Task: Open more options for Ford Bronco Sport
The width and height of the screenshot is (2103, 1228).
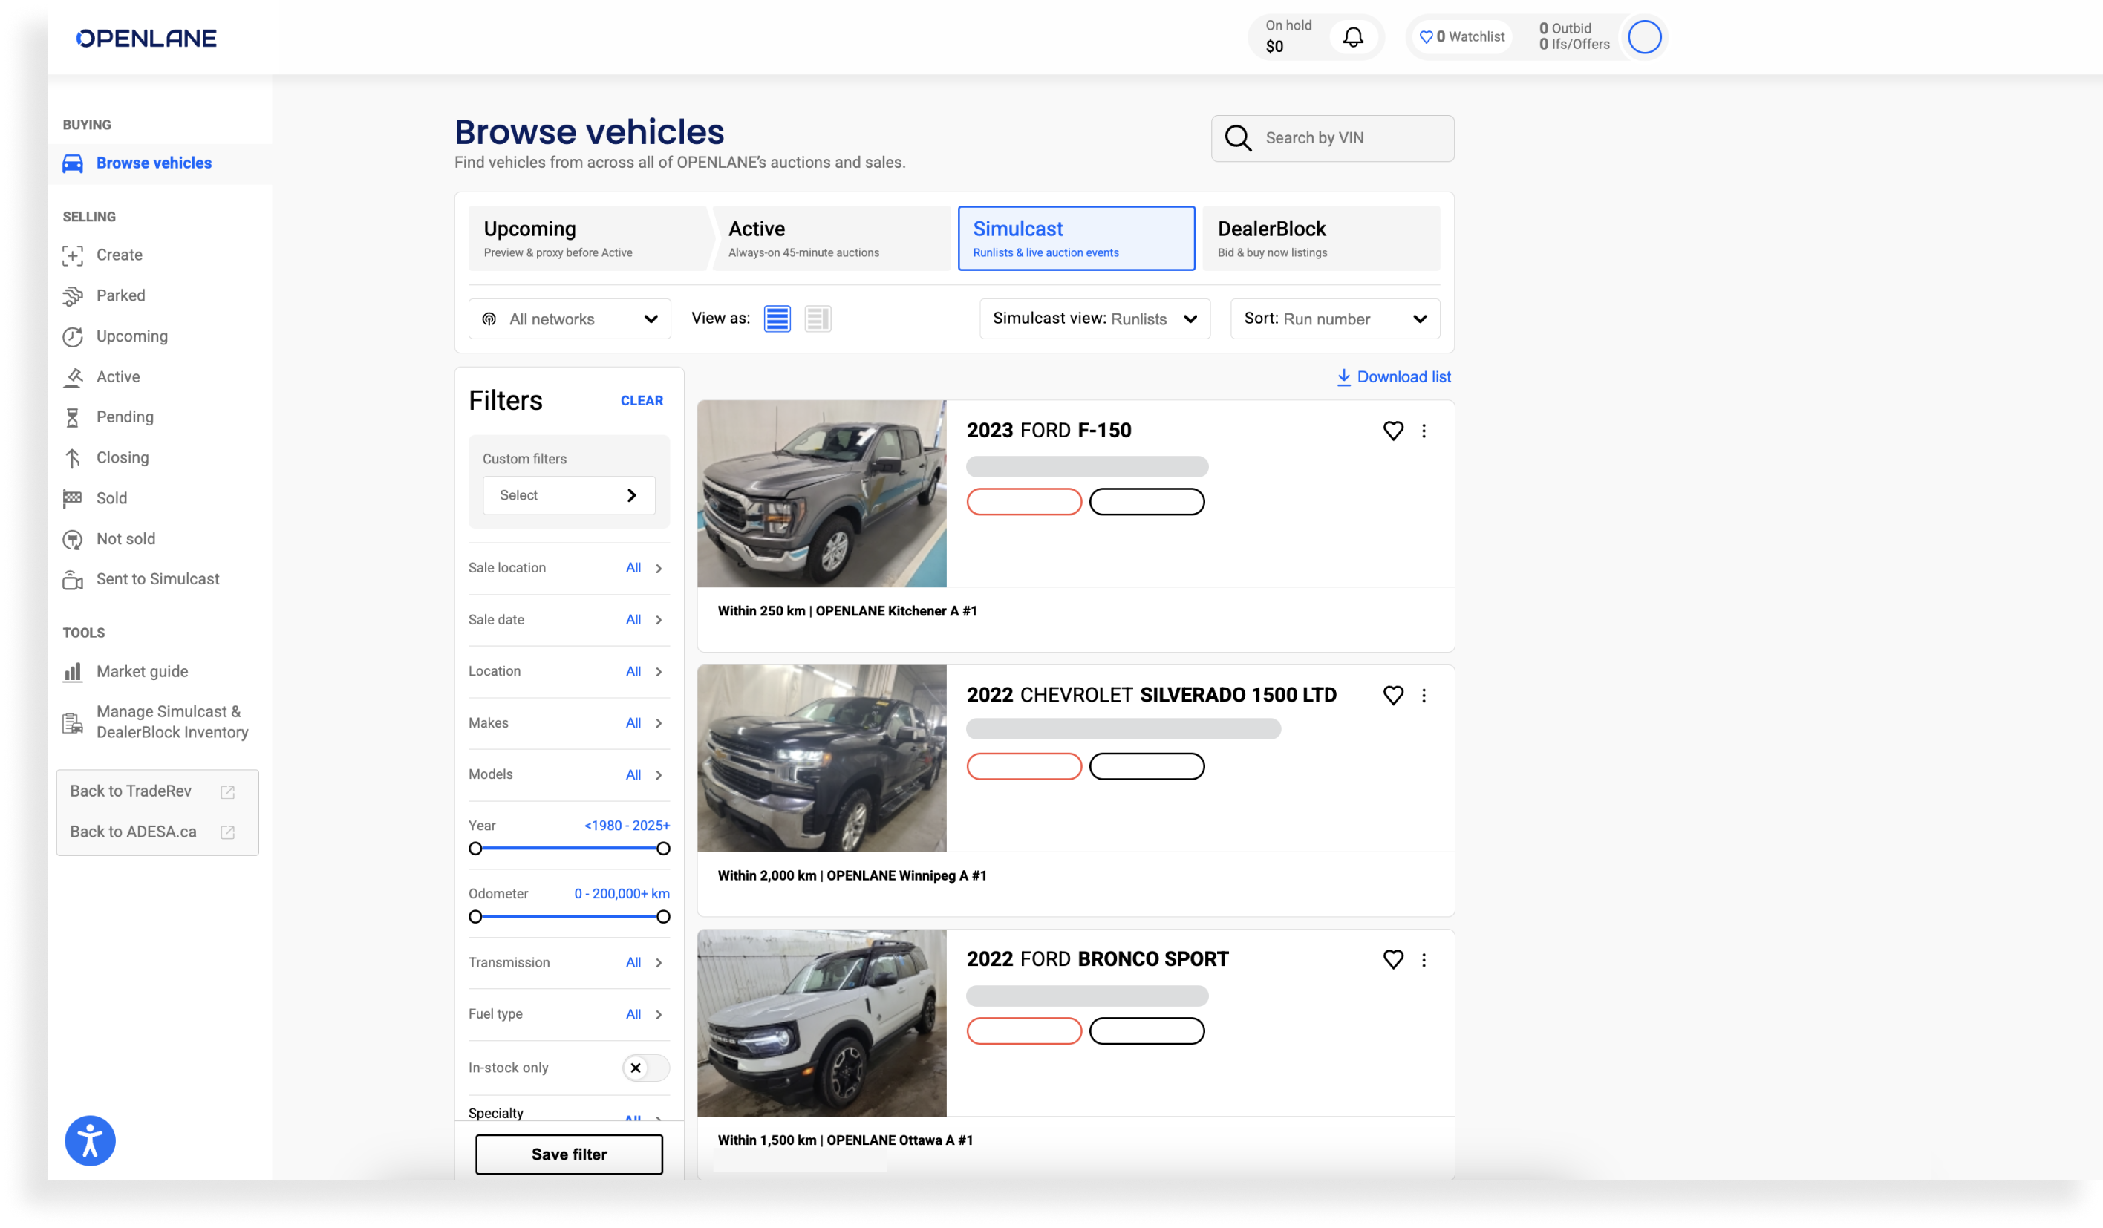Action: coord(1424,960)
